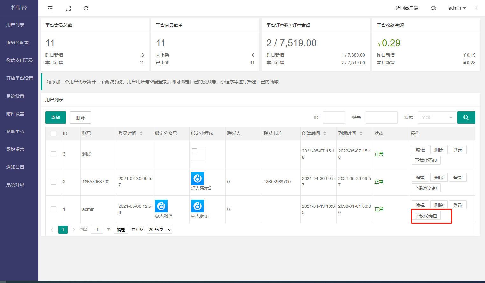Open 系统设置 in the sidebar
Screen dimensions: 485x283
tap(15, 96)
